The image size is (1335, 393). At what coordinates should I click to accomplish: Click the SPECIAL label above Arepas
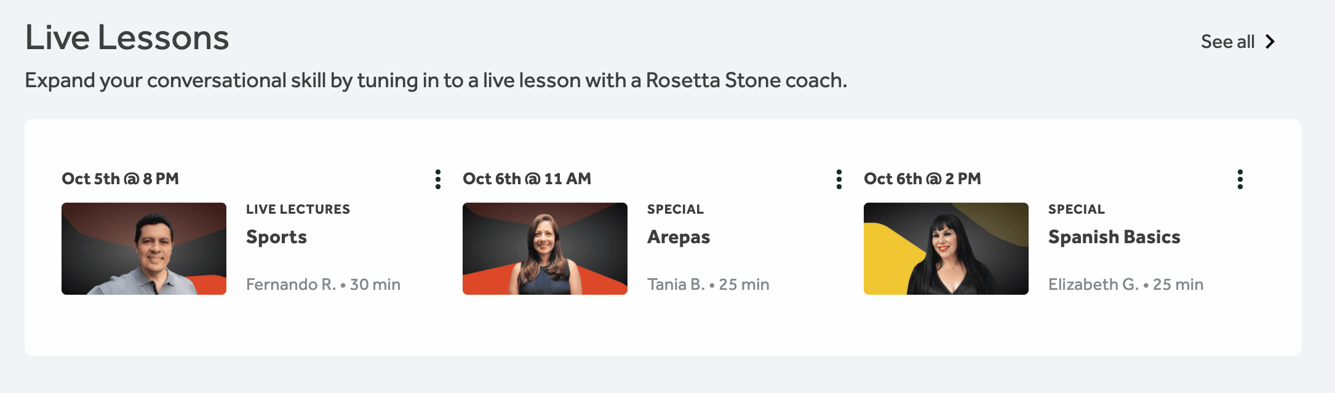(675, 209)
